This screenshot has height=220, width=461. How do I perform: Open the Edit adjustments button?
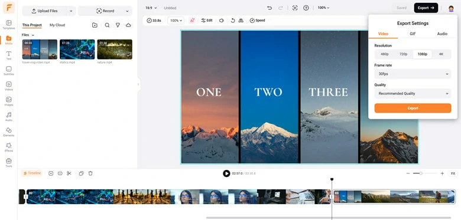tap(207, 21)
